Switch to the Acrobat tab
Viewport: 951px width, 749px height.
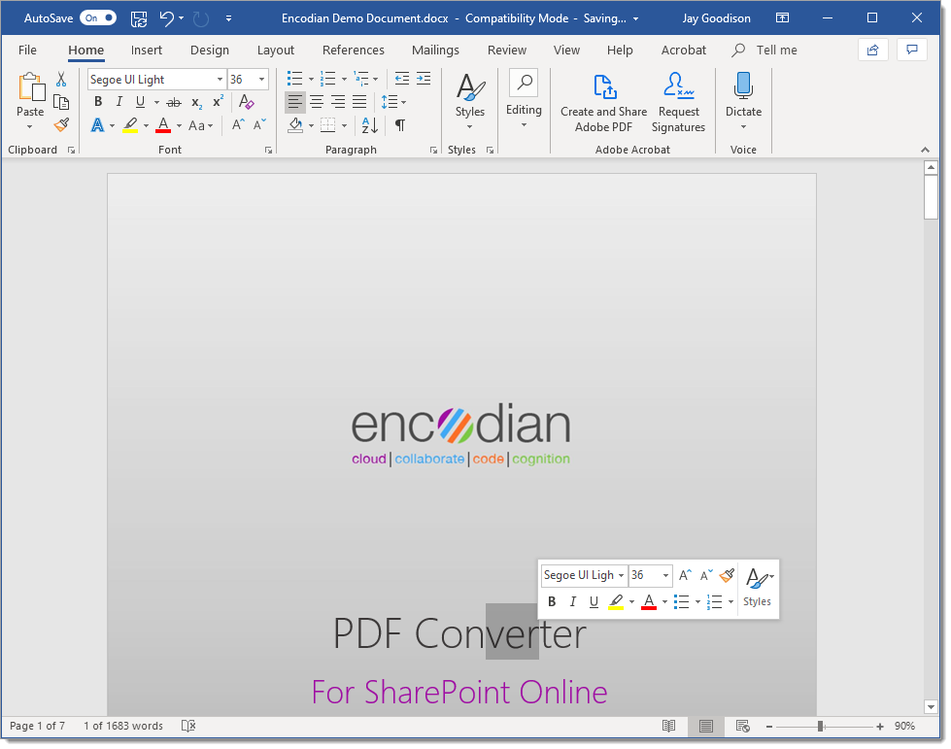[x=684, y=51]
